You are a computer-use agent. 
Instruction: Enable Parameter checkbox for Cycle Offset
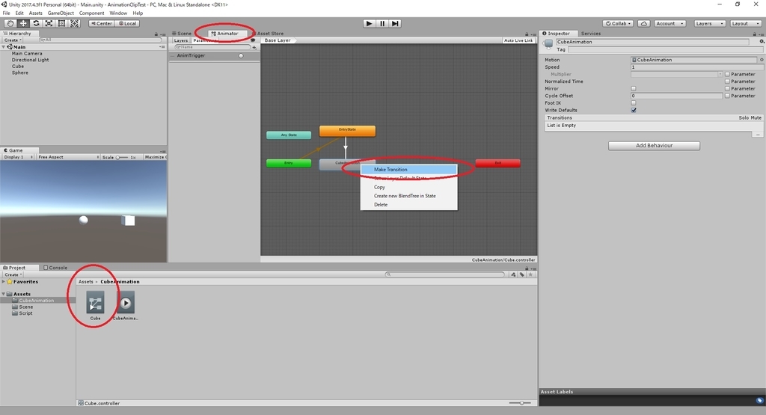pyautogui.click(x=727, y=96)
